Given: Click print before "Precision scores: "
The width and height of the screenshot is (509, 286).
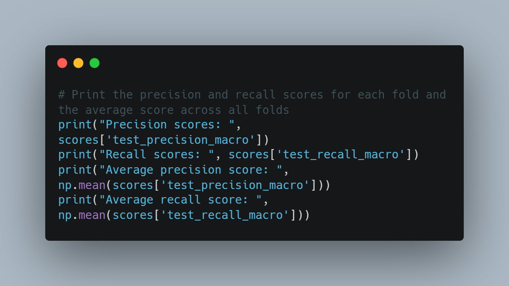Looking at the screenshot, I should (x=75, y=124).
